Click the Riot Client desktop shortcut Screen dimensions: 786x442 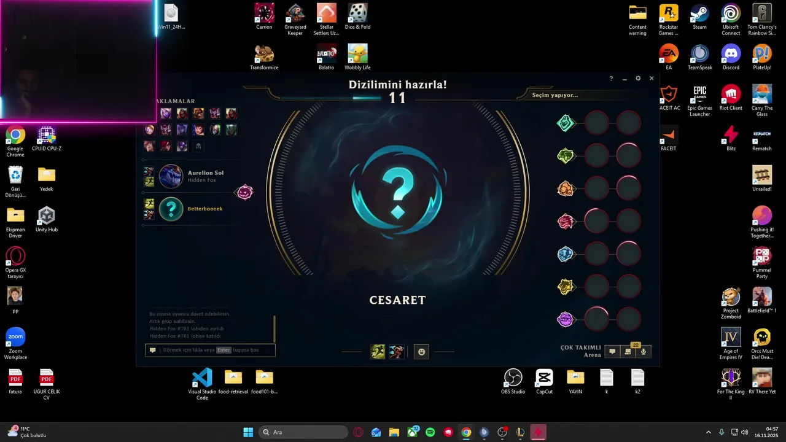[x=731, y=98]
